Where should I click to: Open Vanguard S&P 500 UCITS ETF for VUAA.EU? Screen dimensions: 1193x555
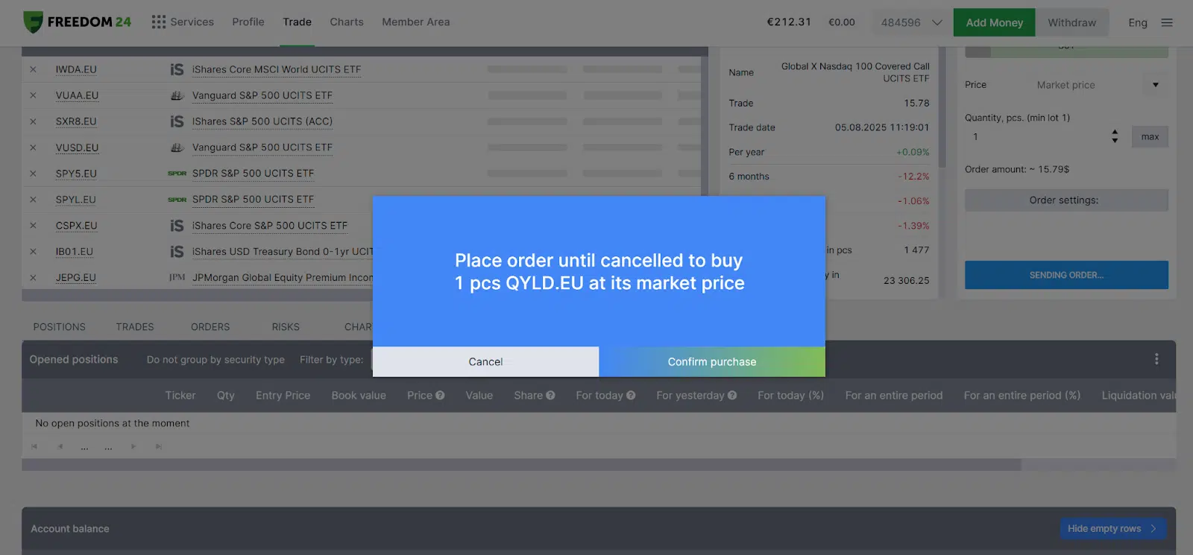pos(262,95)
